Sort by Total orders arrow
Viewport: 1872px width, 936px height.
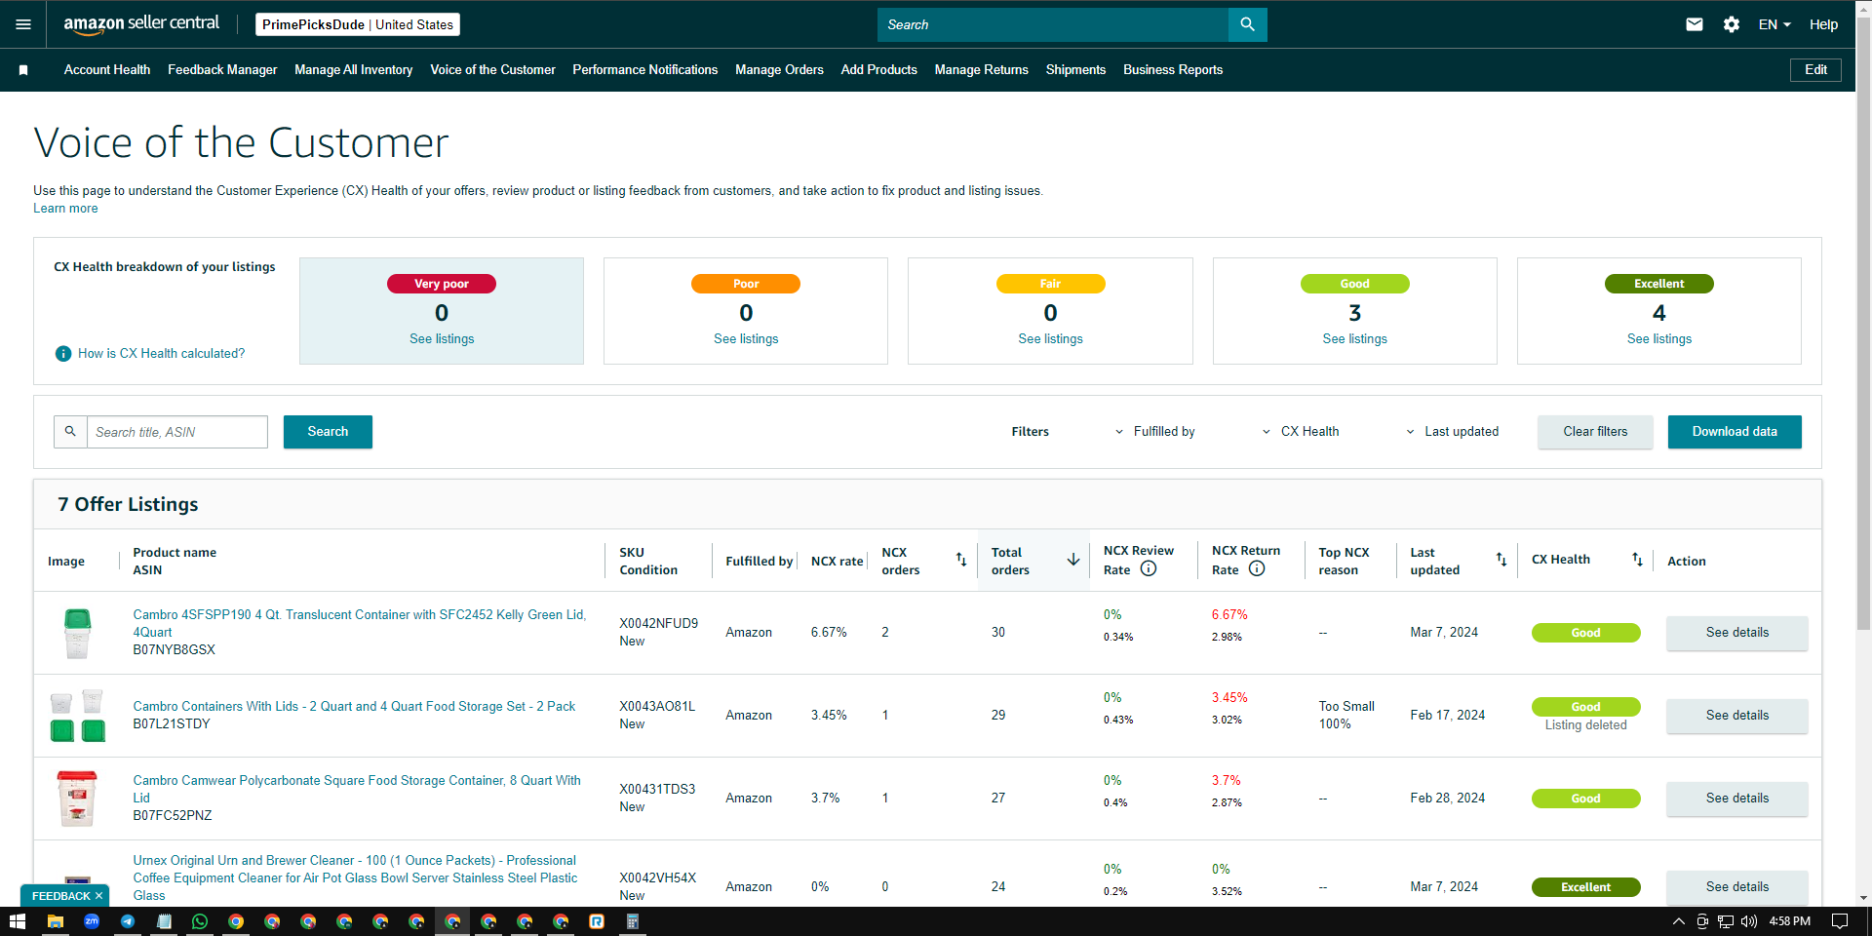pos(1072,560)
